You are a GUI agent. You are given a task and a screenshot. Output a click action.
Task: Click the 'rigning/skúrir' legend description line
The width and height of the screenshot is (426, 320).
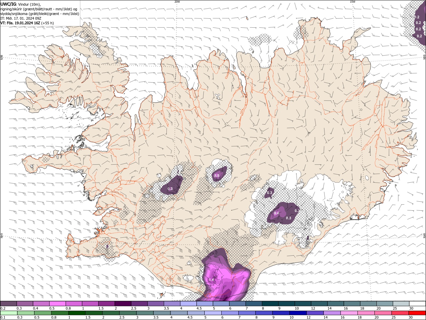coord(39,9)
